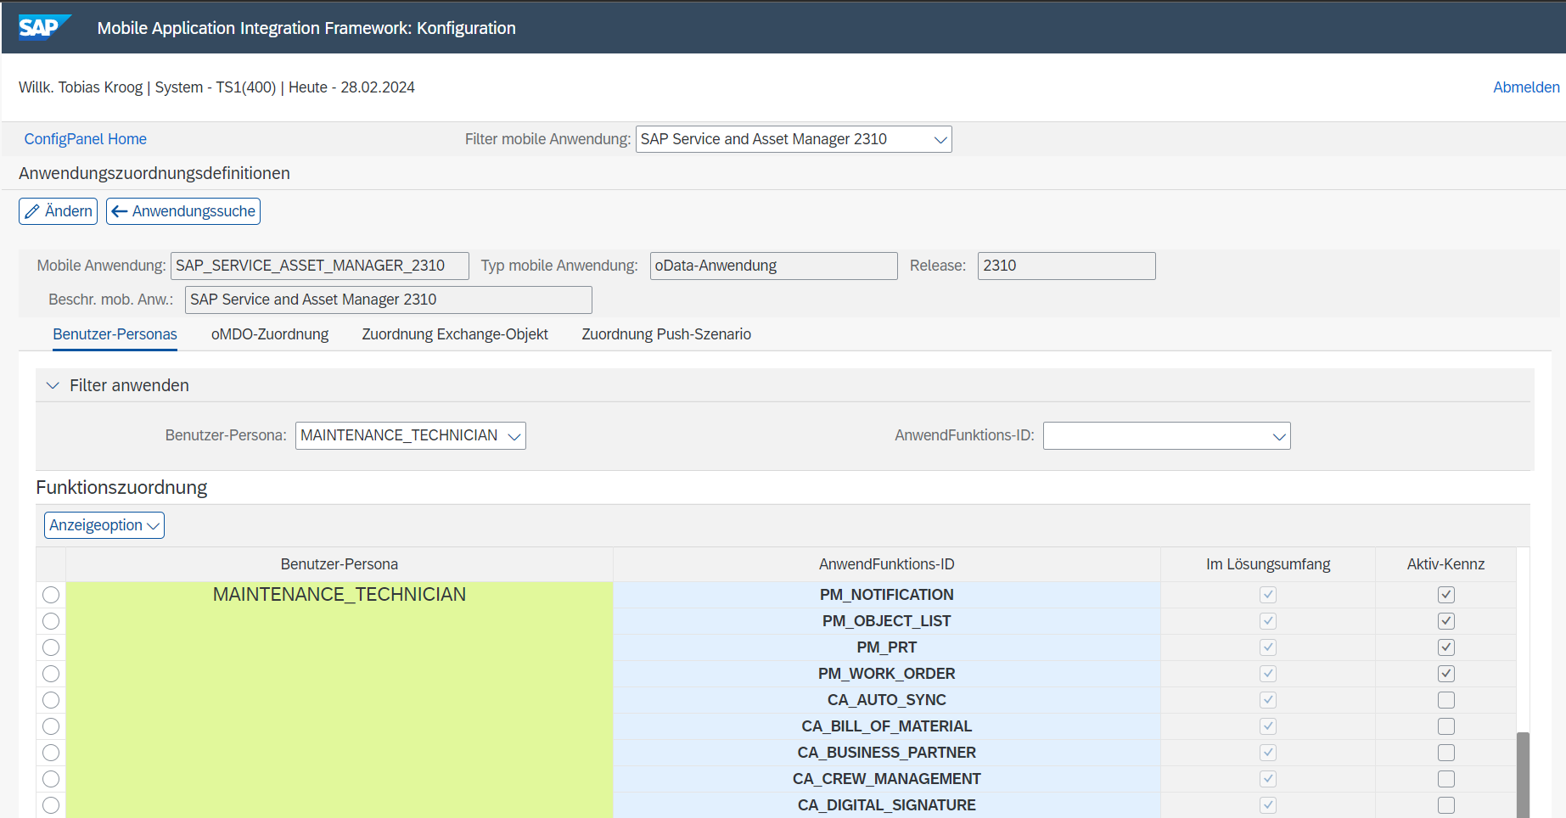Screen dimensions: 1566x818
Task: Toggle Aktiv-Kennz checkbox for PM_NOTIFICATION
Action: pos(1446,595)
